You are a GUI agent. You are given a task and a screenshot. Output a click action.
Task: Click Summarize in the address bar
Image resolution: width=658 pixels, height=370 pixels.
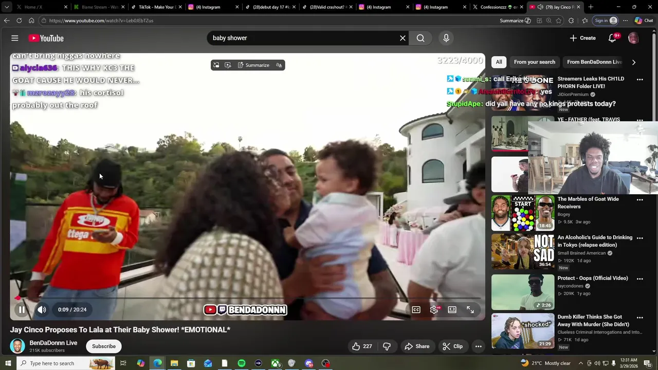pyautogui.click(x=515, y=21)
